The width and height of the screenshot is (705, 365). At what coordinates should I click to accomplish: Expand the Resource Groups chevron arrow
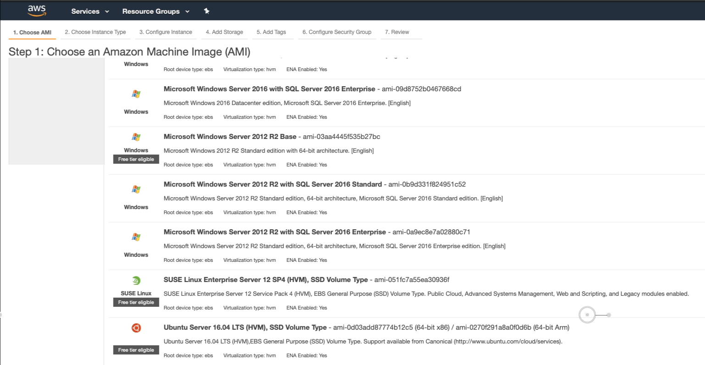tap(187, 11)
